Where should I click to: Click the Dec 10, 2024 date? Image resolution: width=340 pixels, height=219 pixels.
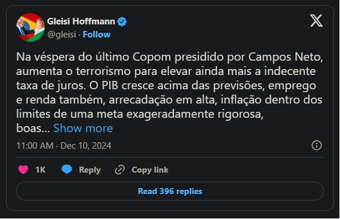click(x=86, y=146)
